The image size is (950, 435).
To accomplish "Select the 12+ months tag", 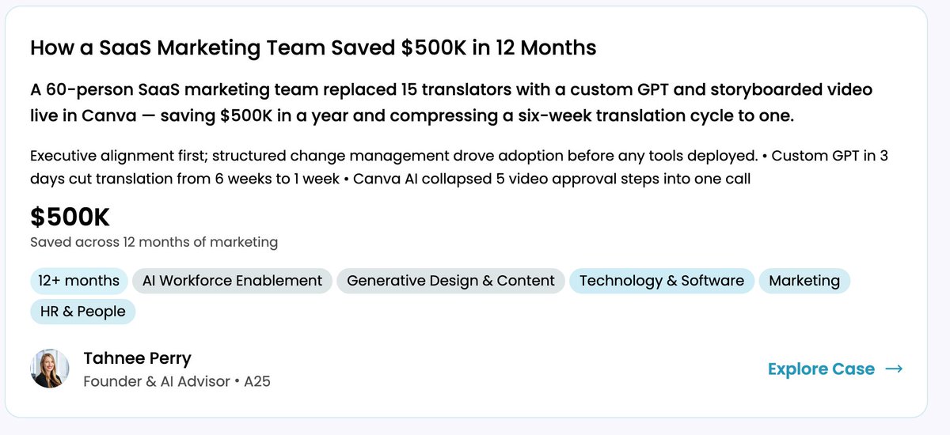I will [78, 281].
